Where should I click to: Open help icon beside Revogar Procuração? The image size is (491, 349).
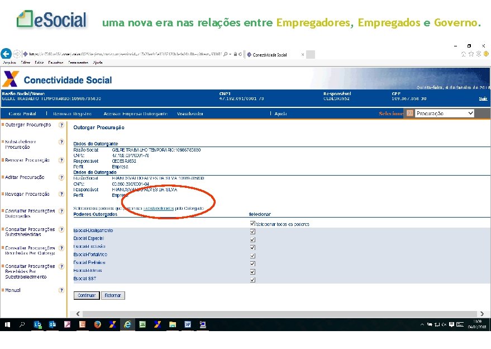(x=61, y=194)
